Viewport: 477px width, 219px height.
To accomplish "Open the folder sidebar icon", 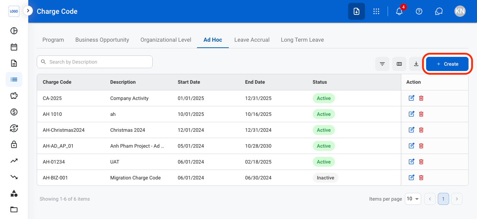I will 14,209.
